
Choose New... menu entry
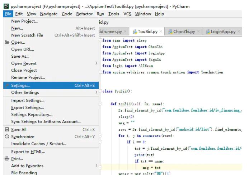click(51, 28)
